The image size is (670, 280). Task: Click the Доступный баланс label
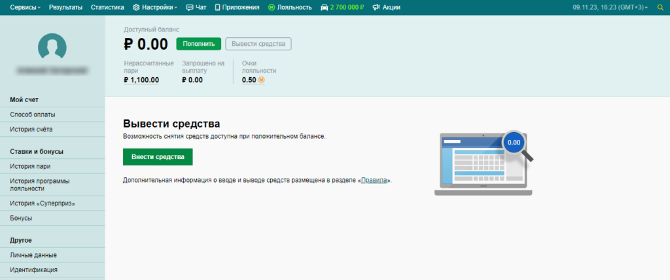[x=152, y=29]
